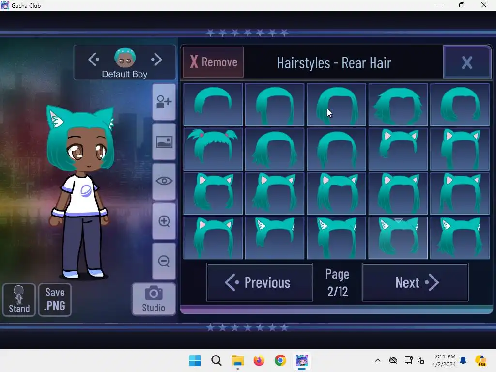Expand the system tray hidden icons chevron
This screenshot has width=496, height=372.
pyautogui.click(x=378, y=360)
